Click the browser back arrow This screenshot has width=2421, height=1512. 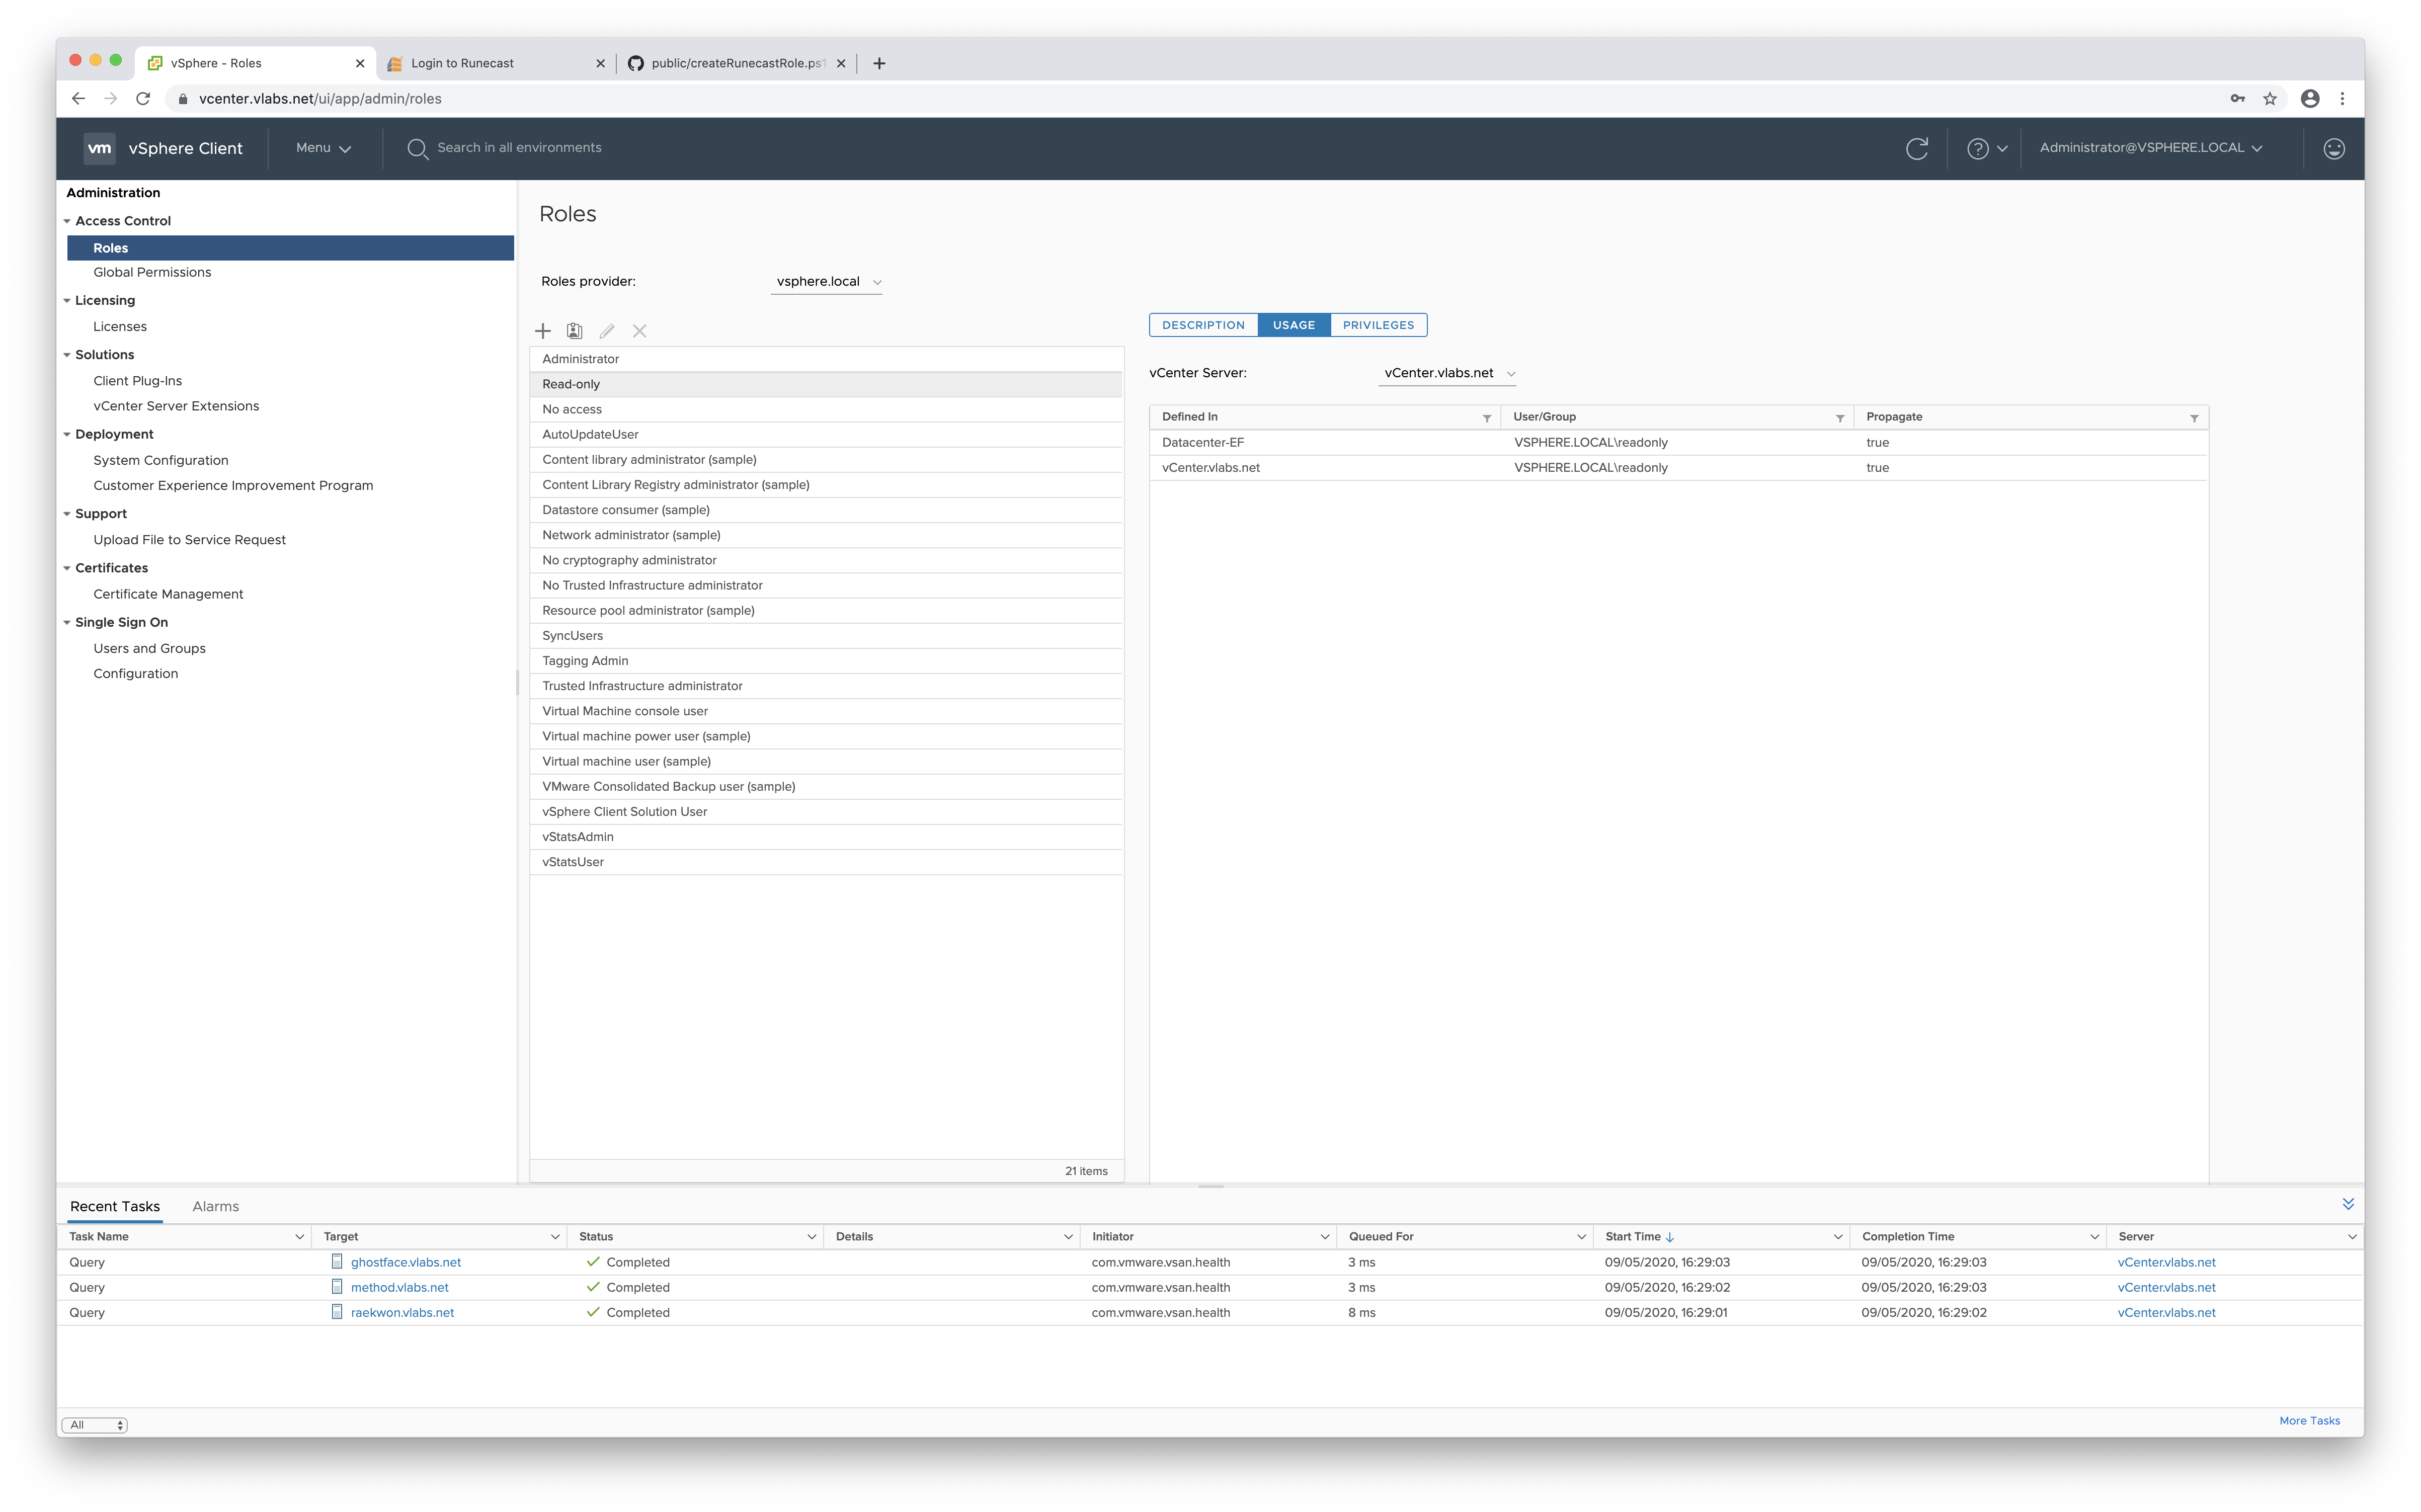pyautogui.click(x=78, y=98)
